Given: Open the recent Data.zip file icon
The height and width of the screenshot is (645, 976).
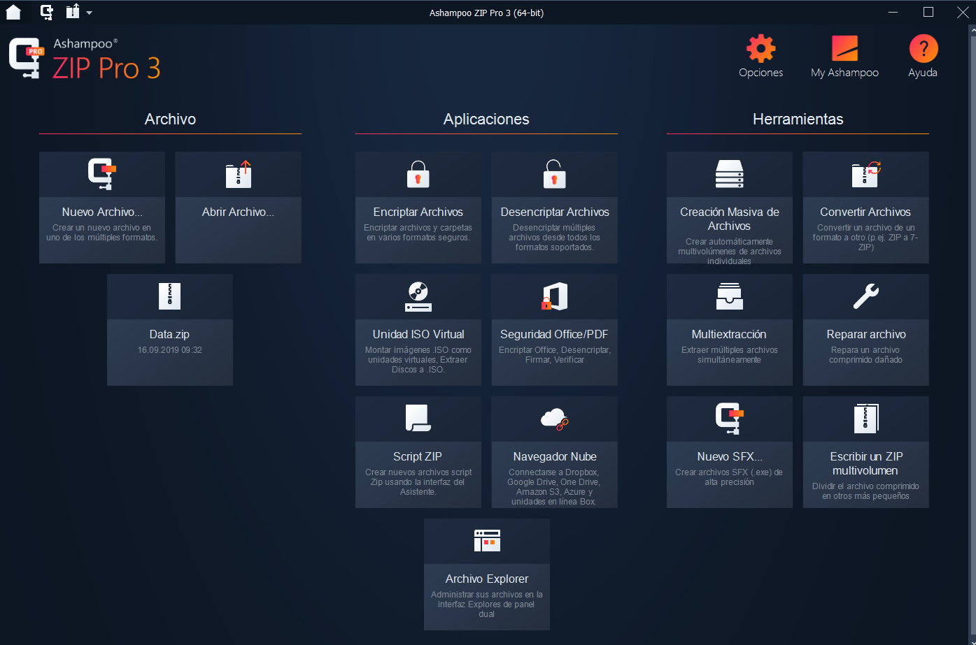Looking at the screenshot, I should [x=169, y=296].
